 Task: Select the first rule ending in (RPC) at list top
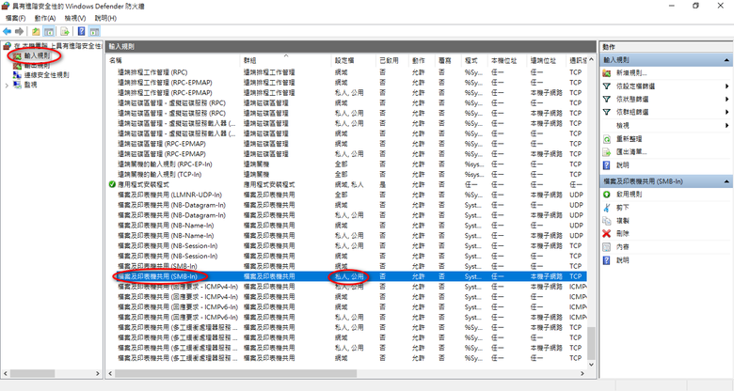[346, 72]
